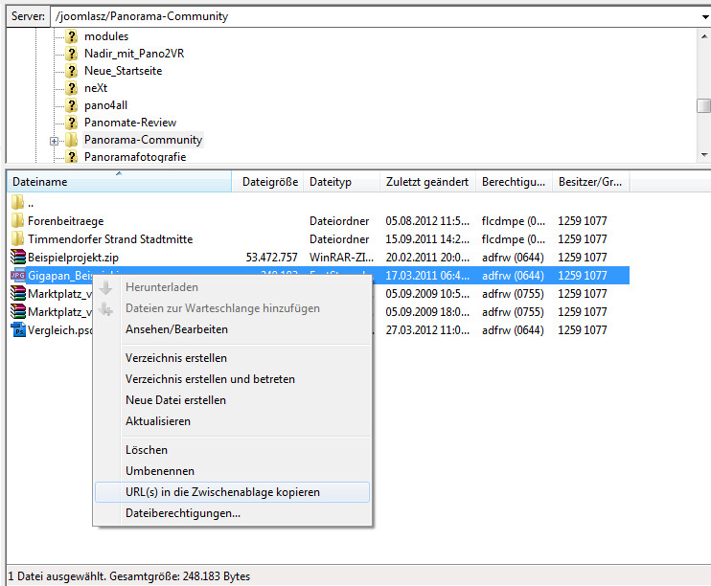Click the Vergleich.psd Photoshop file icon

click(18, 329)
